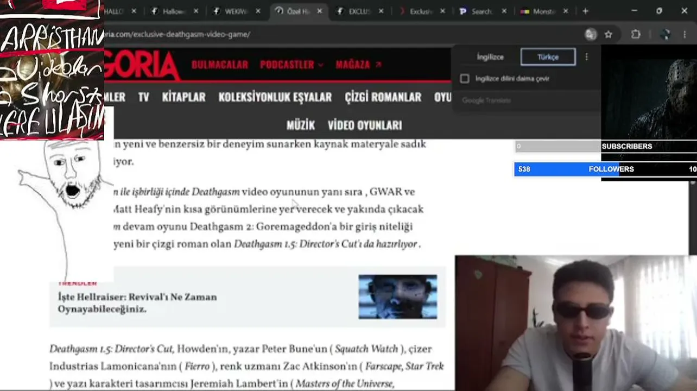
Task: Click 'Squatch Watch' in the article
Action: click(366, 349)
